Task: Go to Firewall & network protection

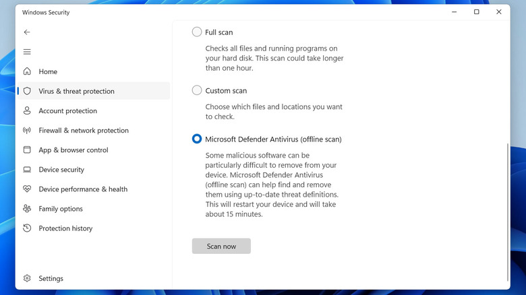Action: [x=84, y=130]
